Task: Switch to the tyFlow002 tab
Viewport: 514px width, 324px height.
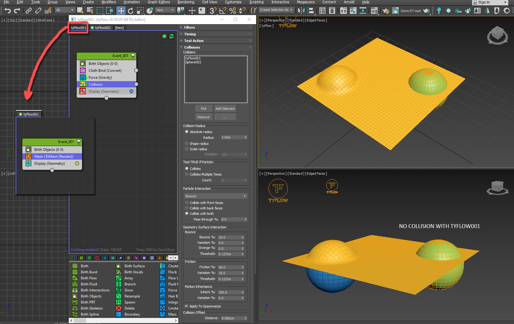Action: point(101,28)
